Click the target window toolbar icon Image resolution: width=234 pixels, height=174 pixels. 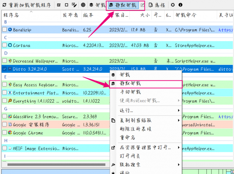[83, 5]
